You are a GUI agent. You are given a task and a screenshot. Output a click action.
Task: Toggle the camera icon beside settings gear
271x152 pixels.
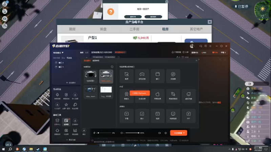point(160,133)
